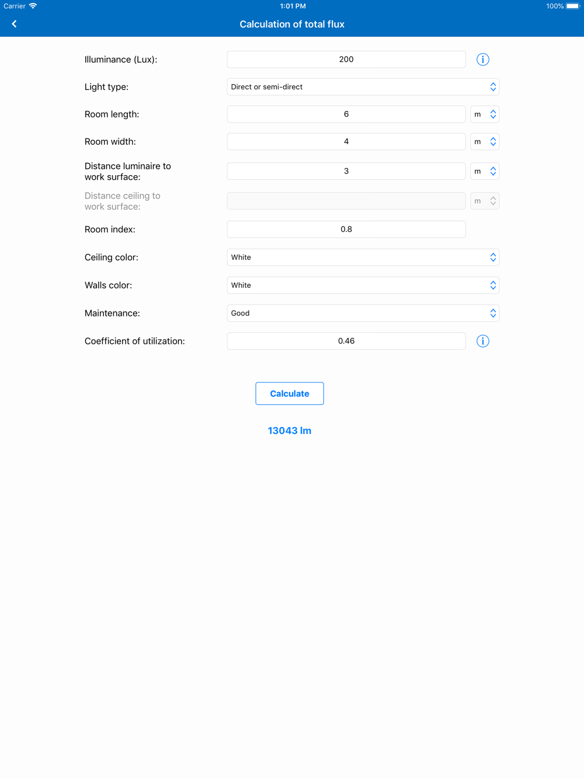Select the Illuminance (Lux) input field
Image resolution: width=584 pixels, height=779 pixels.
(x=346, y=60)
